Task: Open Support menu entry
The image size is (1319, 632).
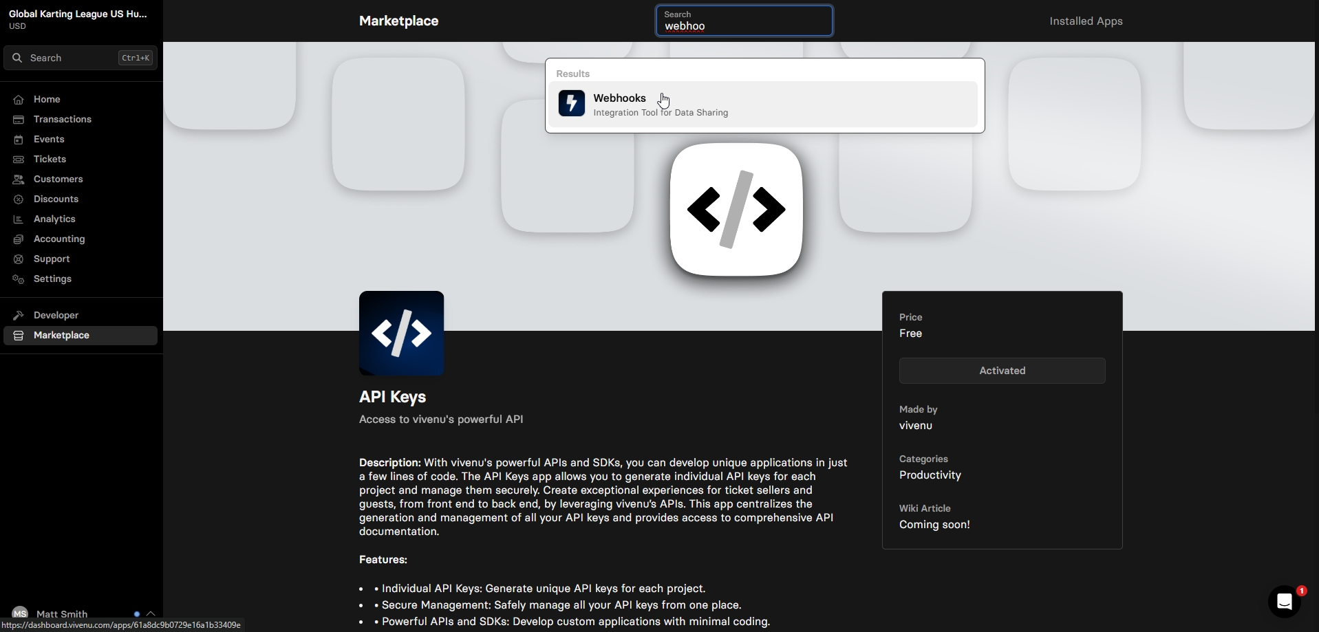Action: [x=81, y=259]
